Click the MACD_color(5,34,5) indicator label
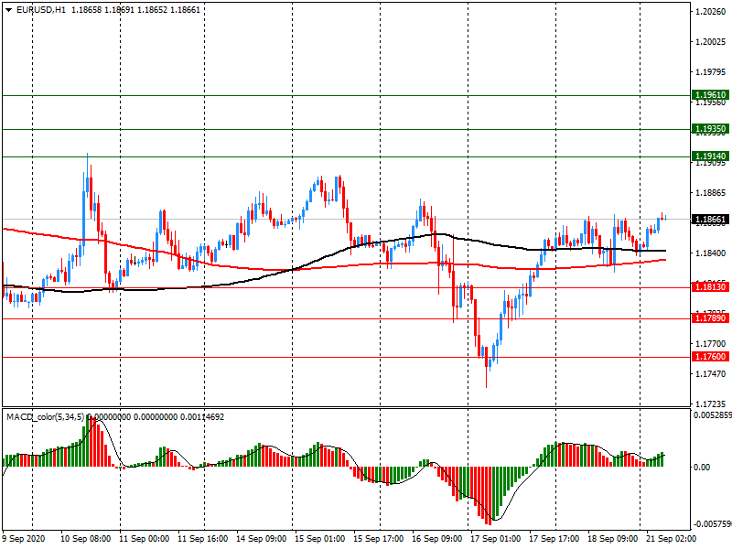 45,417
